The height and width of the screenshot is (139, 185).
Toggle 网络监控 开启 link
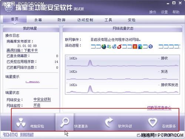coord(37,105)
